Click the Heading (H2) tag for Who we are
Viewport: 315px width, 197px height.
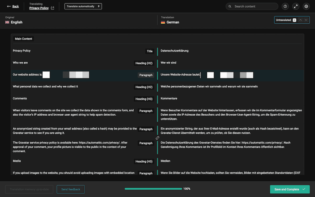[144, 63]
